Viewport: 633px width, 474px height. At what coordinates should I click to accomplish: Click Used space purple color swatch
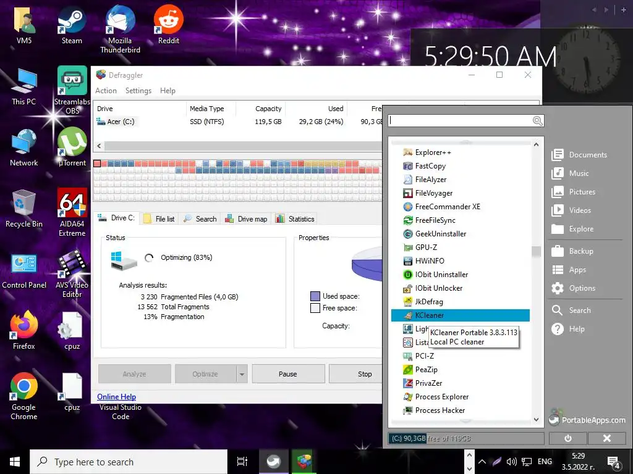315,296
